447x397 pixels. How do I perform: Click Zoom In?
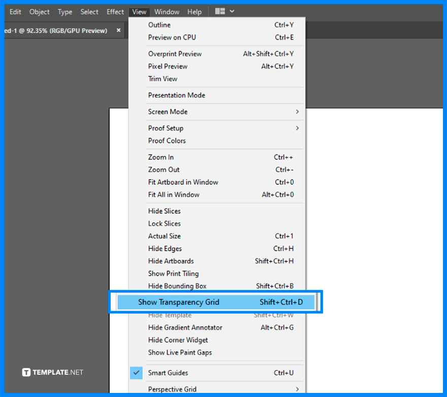point(161,157)
